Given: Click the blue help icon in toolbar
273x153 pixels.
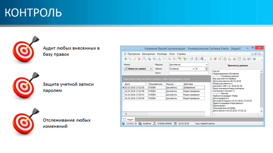Looking at the screenshot, I should point(254,59).
